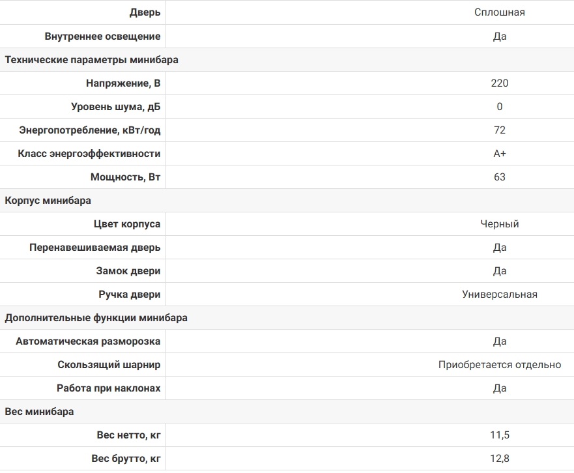Screen dimensions: 574x473
Task: Select the 'Сплошная' door value
Action: click(x=499, y=12)
